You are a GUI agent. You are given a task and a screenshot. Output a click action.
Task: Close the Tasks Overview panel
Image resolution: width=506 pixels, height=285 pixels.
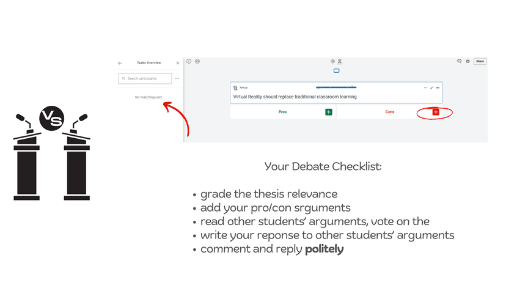tap(178, 63)
